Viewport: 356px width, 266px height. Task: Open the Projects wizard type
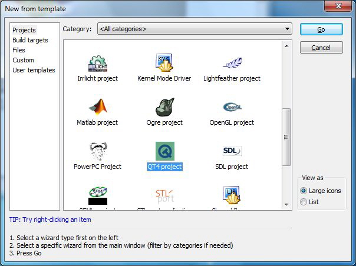(x=24, y=30)
